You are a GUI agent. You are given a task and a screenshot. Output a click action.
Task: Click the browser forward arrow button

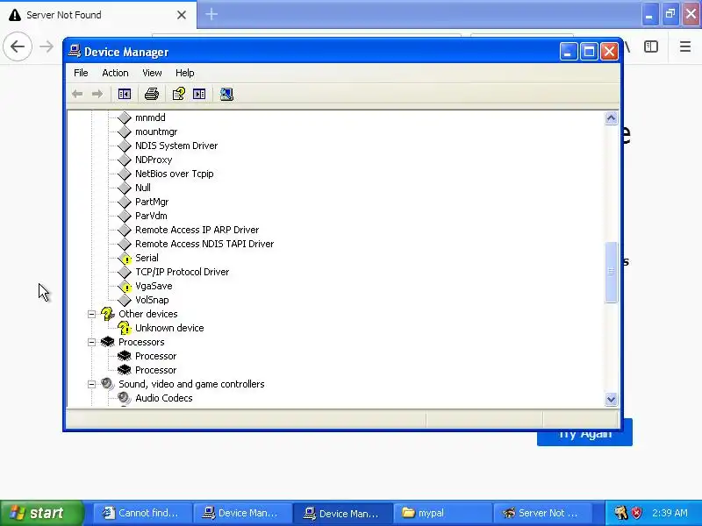click(x=47, y=46)
